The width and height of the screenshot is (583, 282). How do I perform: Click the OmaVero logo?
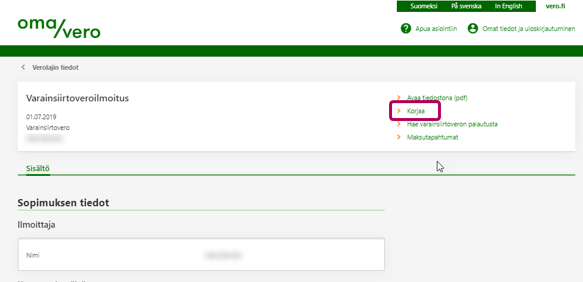[58, 27]
